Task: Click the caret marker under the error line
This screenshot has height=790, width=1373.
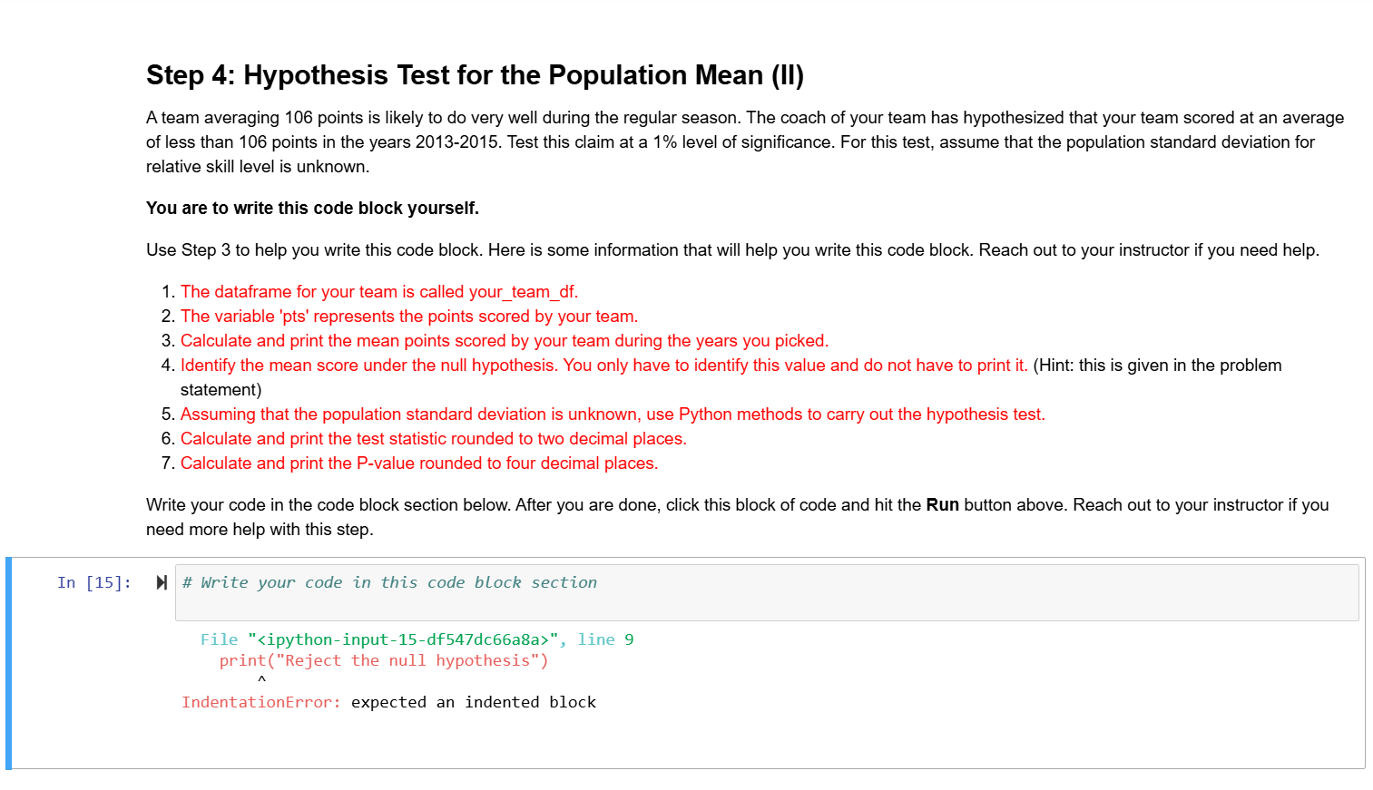Action: tap(260, 679)
